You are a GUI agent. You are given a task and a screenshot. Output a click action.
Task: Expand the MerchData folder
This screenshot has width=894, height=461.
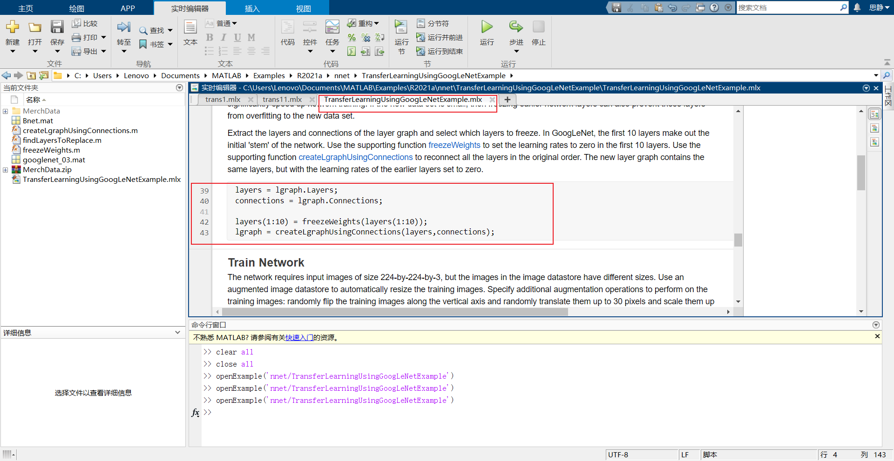pyautogui.click(x=5, y=111)
